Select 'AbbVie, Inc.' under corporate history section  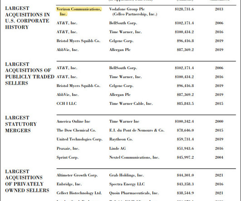[68, 50]
